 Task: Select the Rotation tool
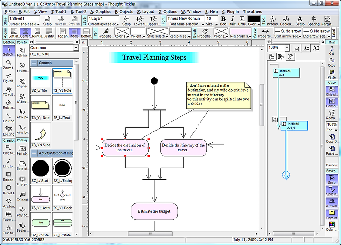point(9,105)
